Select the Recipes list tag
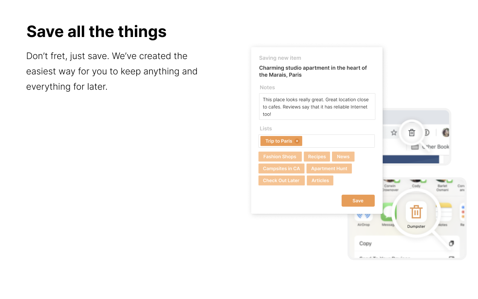The height and width of the screenshot is (299, 478). coord(317,157)
